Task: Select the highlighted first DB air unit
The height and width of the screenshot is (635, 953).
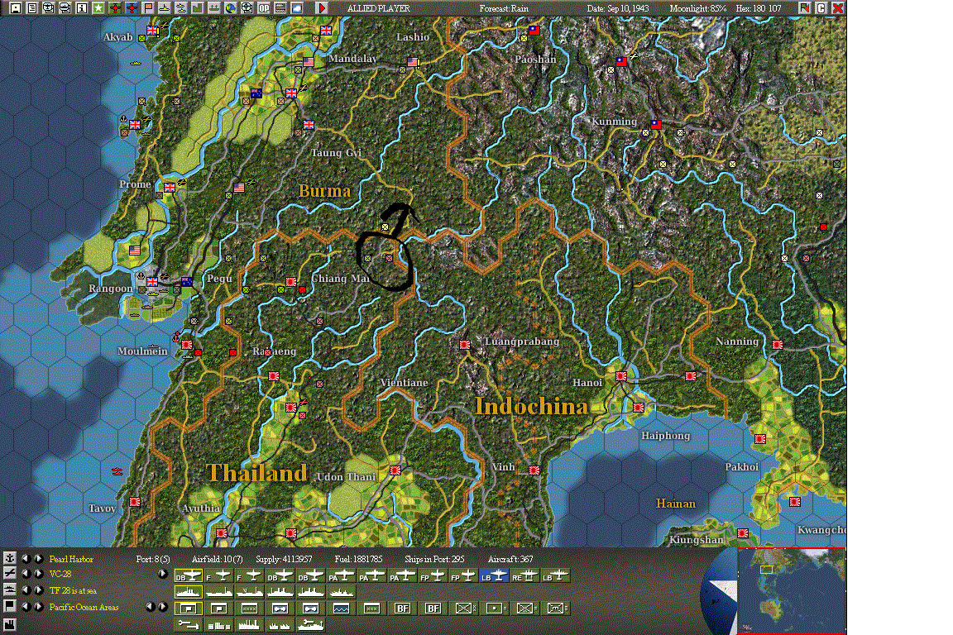Action: [189, 575]
